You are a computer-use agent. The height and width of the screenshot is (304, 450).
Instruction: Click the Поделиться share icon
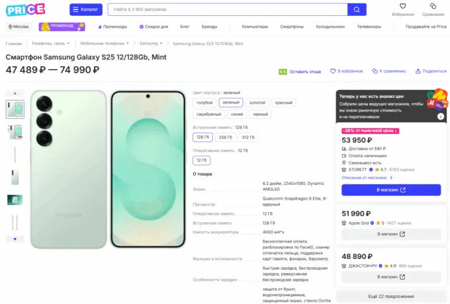pos(418,71)
